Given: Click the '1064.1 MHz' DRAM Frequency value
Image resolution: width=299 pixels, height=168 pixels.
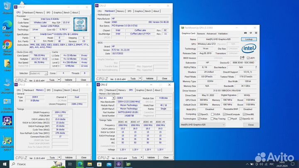Looking at the screenshot, I should pyautogui.click(x=60, y=112).
